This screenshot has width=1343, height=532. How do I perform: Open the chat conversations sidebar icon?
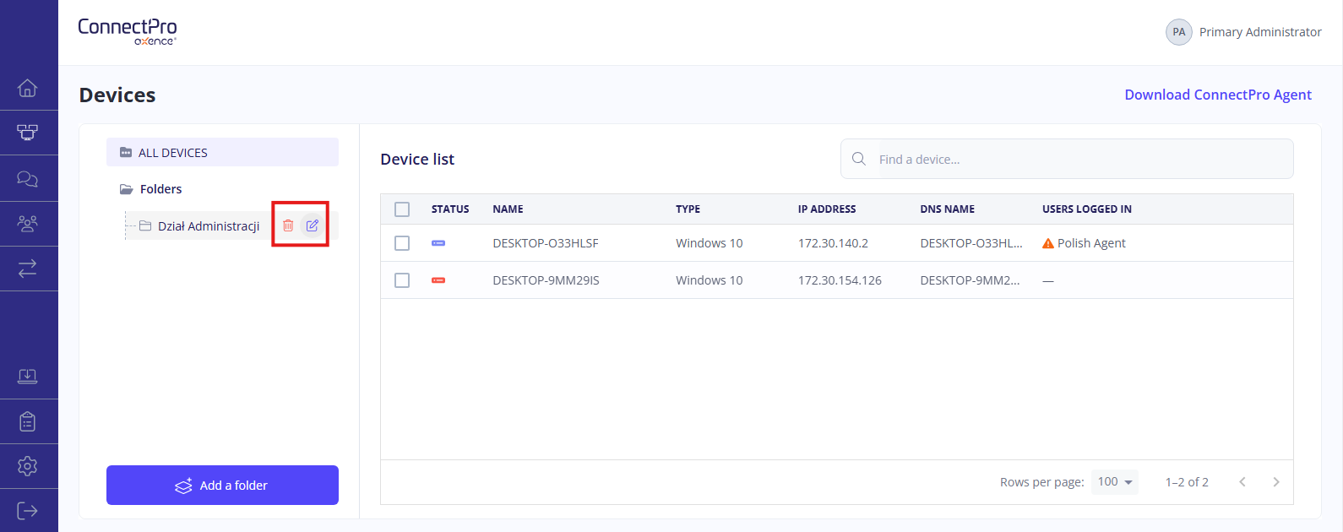click(28, 178)
